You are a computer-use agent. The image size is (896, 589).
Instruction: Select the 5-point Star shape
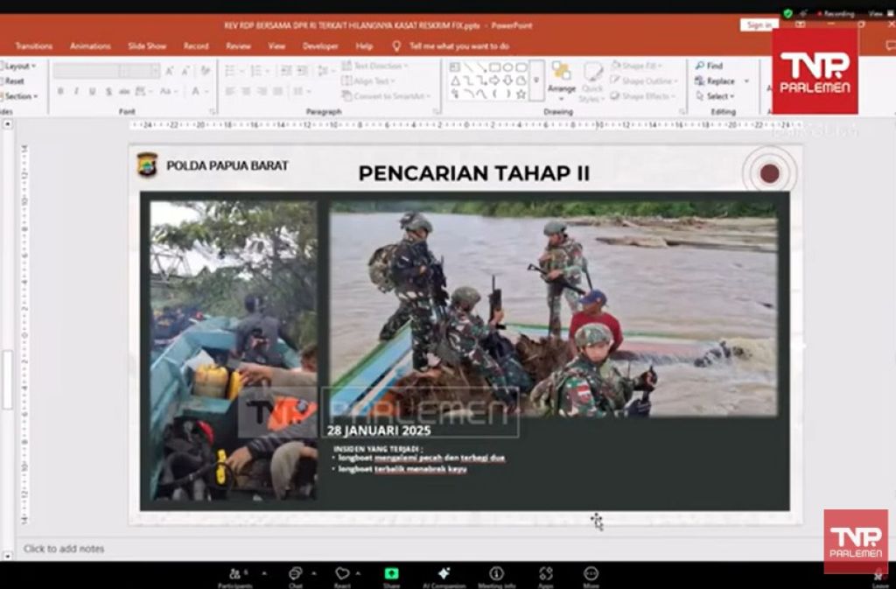pos(521,95)
